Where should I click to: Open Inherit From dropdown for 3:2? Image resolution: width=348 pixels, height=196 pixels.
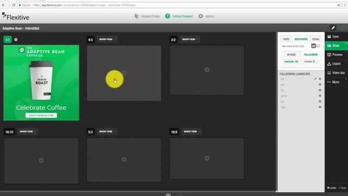(190, 39)
